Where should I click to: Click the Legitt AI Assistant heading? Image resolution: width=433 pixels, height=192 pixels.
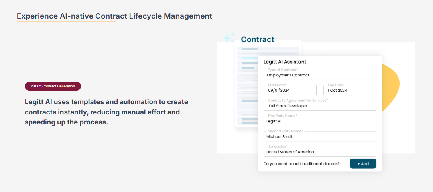pos(285,62)
